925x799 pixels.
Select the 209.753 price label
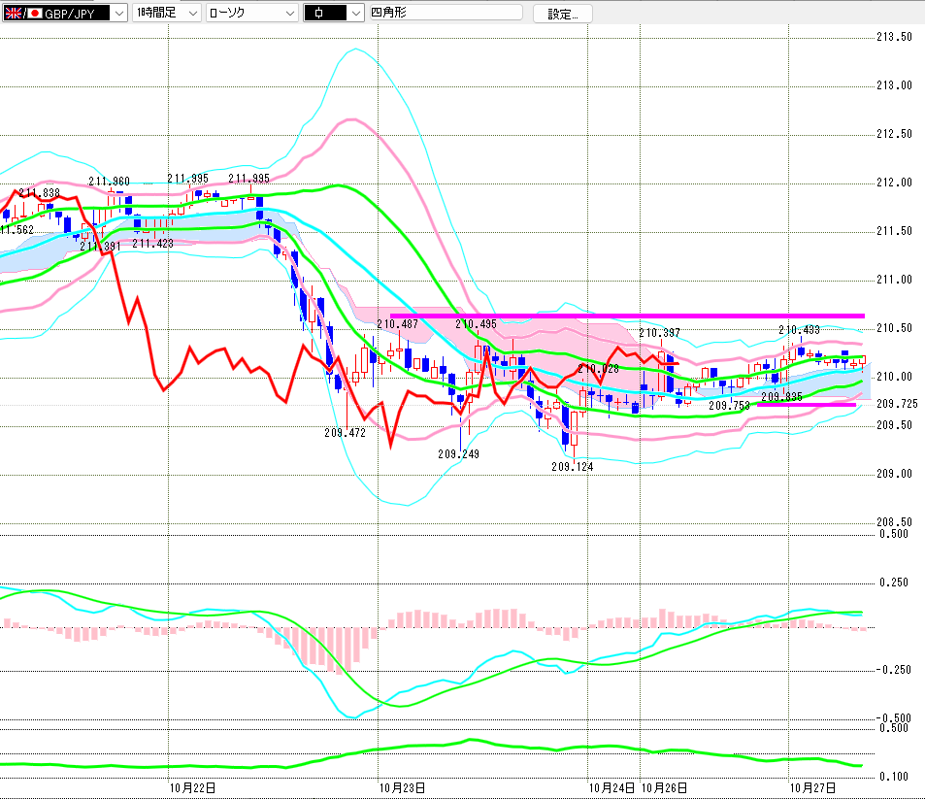(729, 406)
